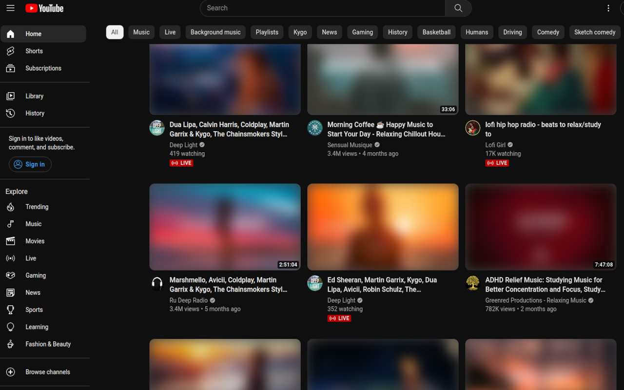Click the Lofi Girl channel avatar
This screenshot has height=390, width=624.
472,127
